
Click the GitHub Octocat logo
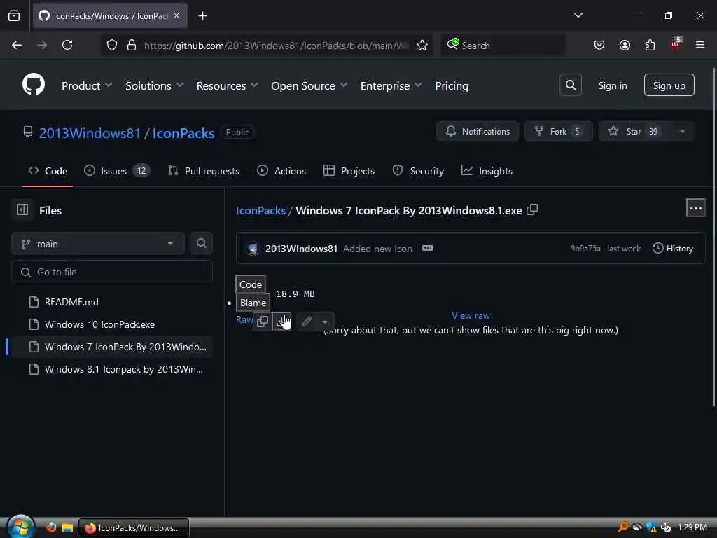(34, 85)
